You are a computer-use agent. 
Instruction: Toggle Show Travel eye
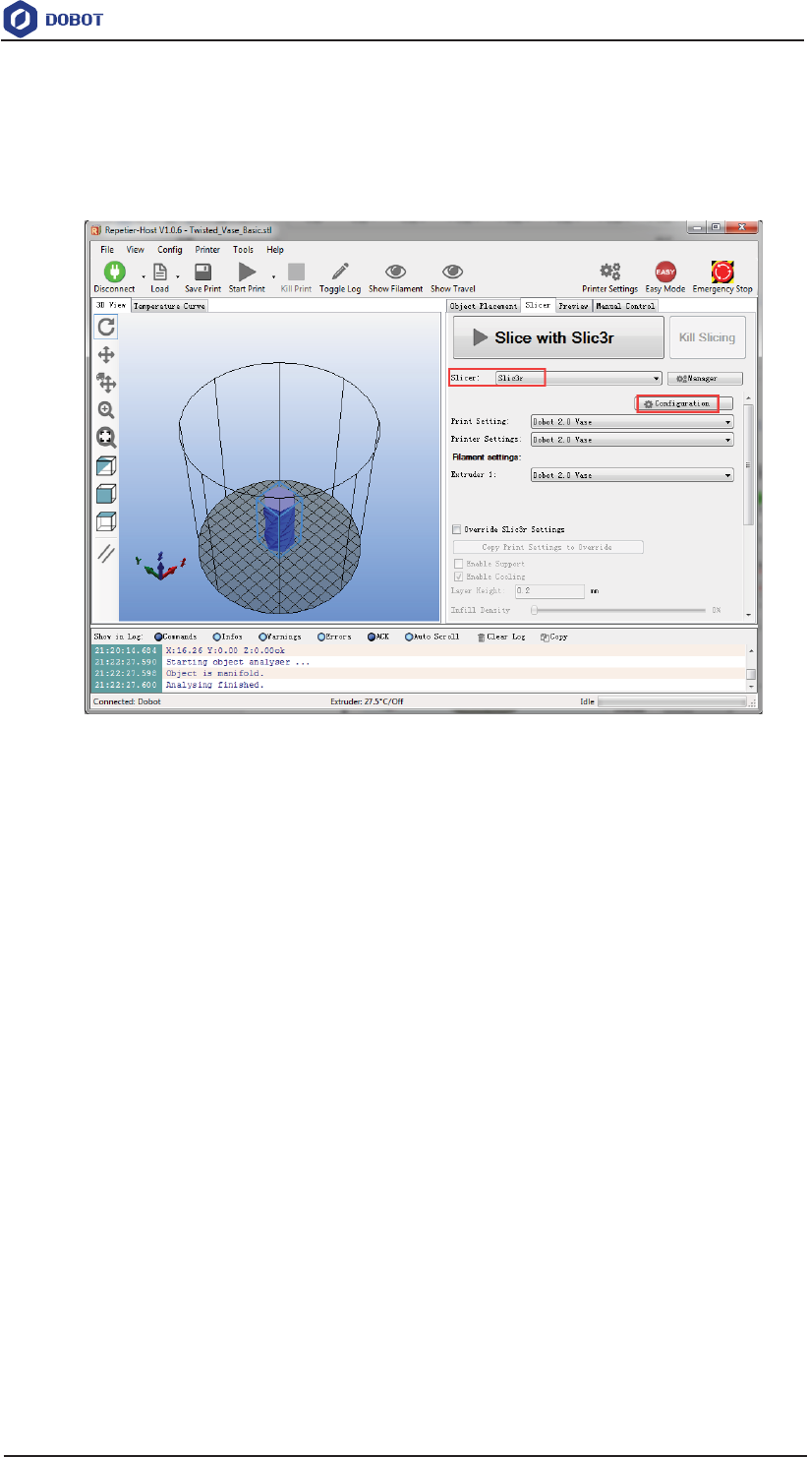tap(452, 272)
